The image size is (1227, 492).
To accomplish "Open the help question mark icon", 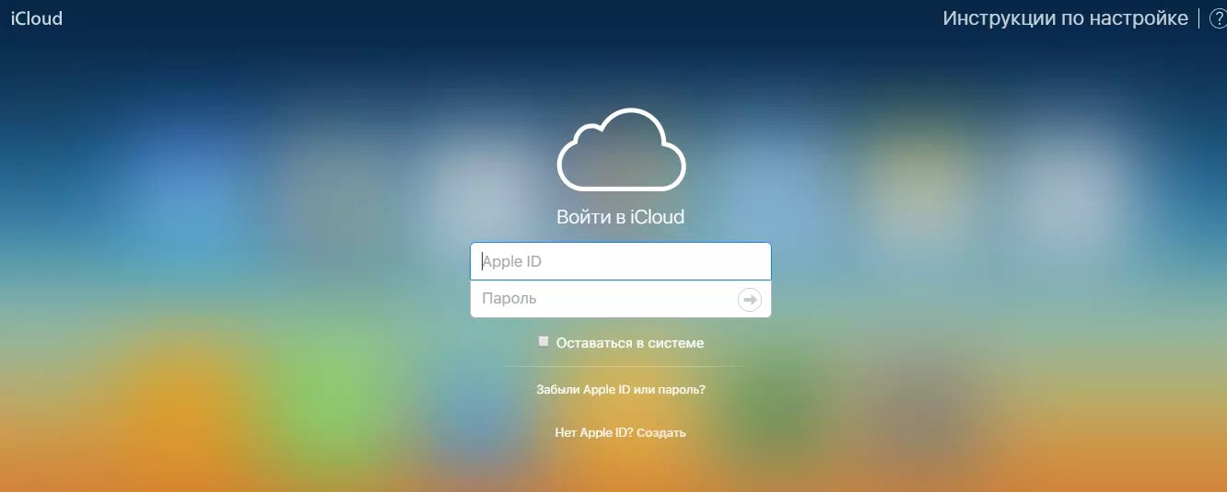I will [x=1217, y=18].
